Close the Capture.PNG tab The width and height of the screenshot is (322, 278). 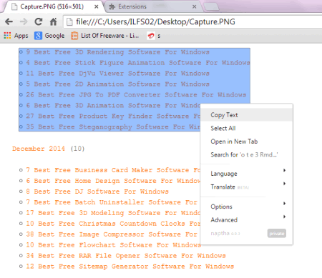pyautogui.click(x=97, y=6)
